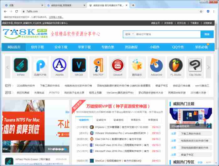The image size is (219, 166).
Task: Open the 万磁搜啊VIP版 headline link
Action: click(x=118, y=106)
